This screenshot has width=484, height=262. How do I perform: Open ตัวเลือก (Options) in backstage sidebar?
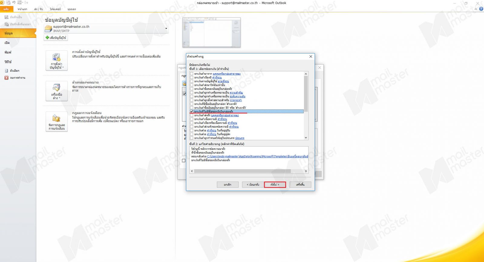(x=12, y=71)
